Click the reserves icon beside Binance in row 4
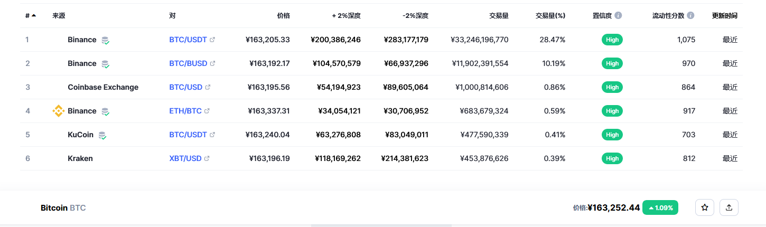Screen dimensions: 766x227 105,111
